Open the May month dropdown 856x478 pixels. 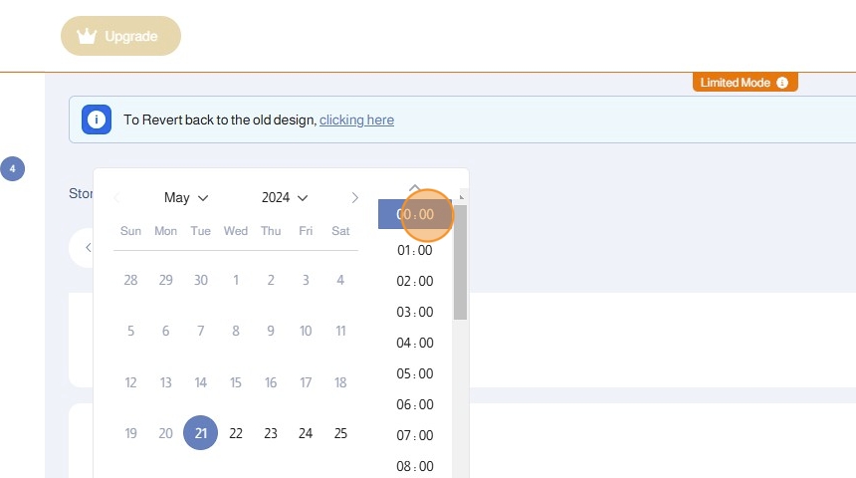coord(186,197)
